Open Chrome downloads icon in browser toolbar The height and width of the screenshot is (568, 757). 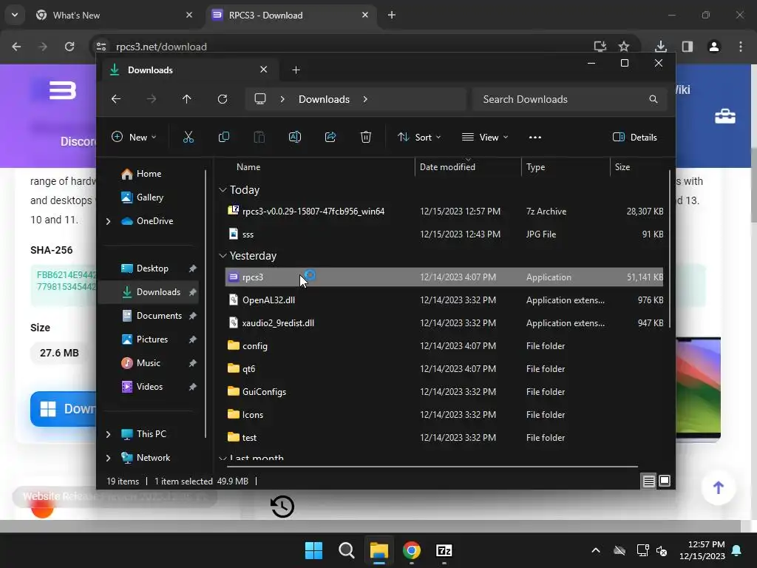[661, 47]
